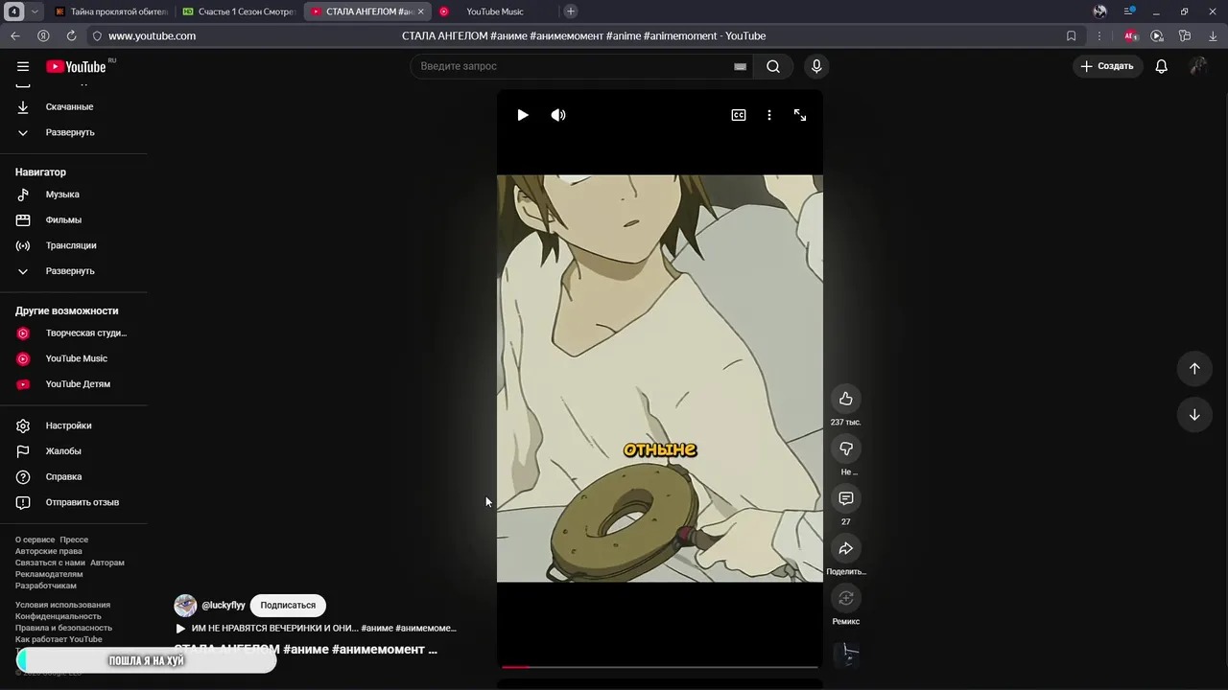Open the YouTube hamburger guide menu
Screen dimensions: 1228x690
[x=23, y=66]
